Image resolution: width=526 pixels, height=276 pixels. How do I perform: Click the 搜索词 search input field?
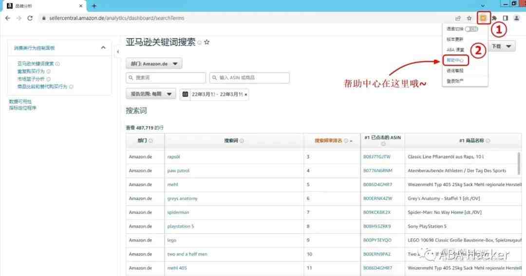166,78
